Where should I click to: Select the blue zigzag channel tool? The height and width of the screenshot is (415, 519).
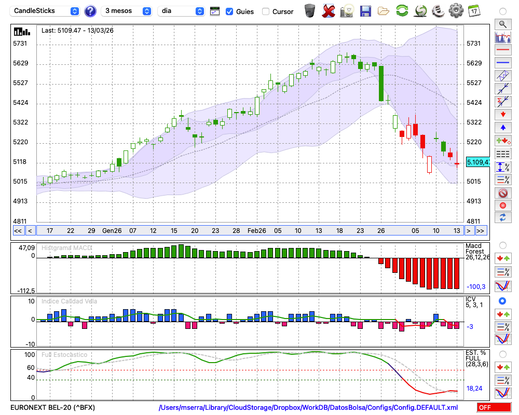503,76
